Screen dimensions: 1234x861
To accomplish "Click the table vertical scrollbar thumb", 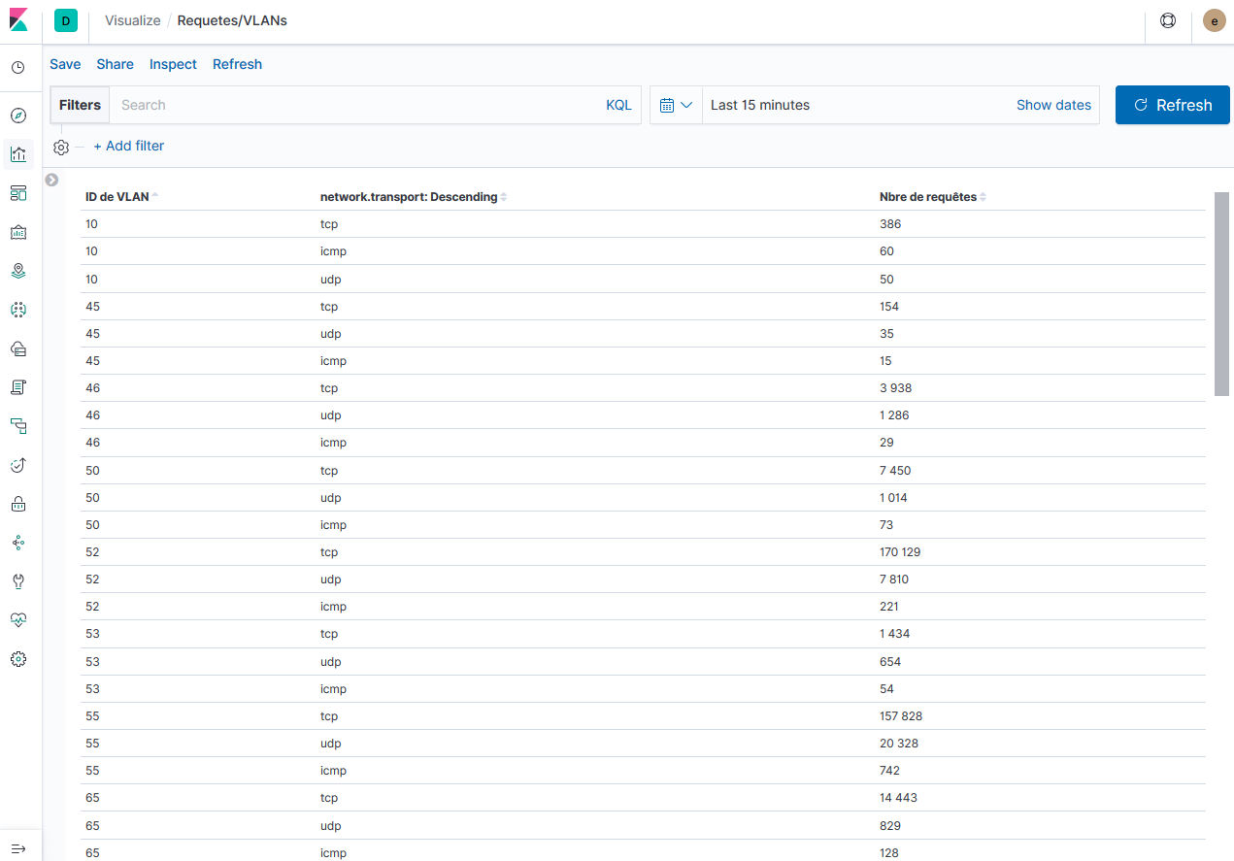I will pos(1221,293).
